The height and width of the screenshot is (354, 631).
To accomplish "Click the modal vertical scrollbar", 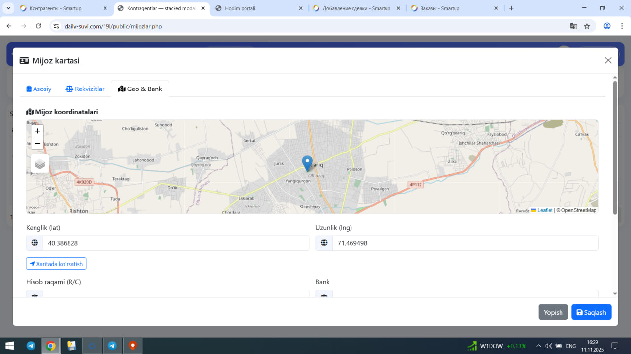I will 615,147.
